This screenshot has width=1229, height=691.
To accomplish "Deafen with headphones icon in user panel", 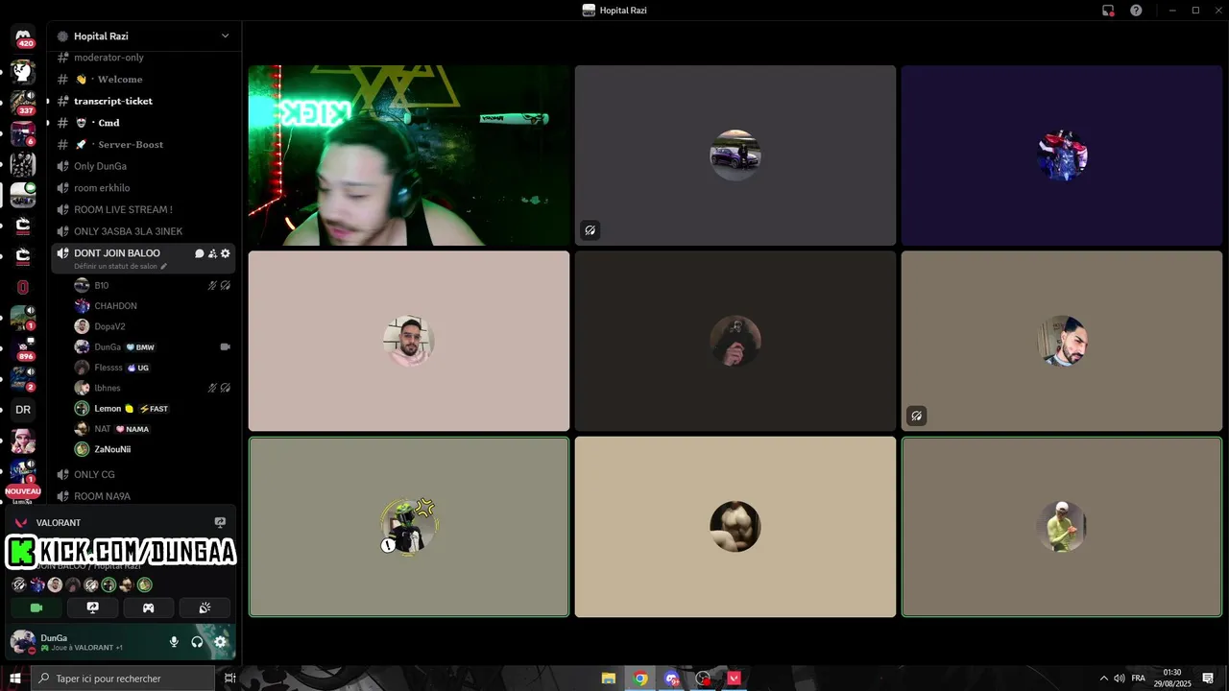I will [x=197, y=642].
